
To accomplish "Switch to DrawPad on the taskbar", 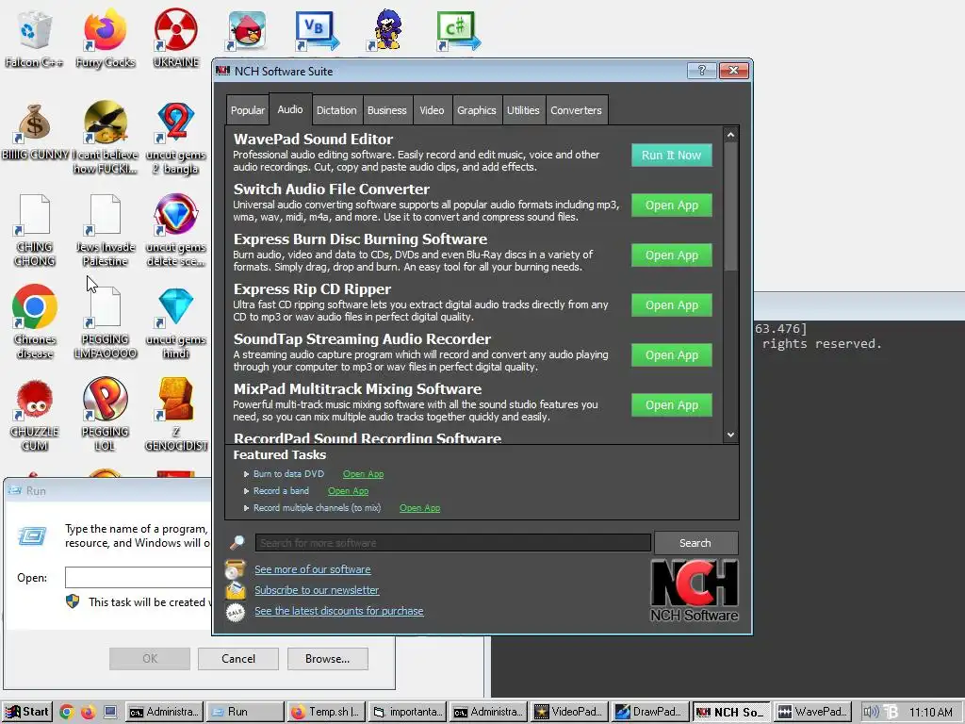I will click(x=650, y=712).
